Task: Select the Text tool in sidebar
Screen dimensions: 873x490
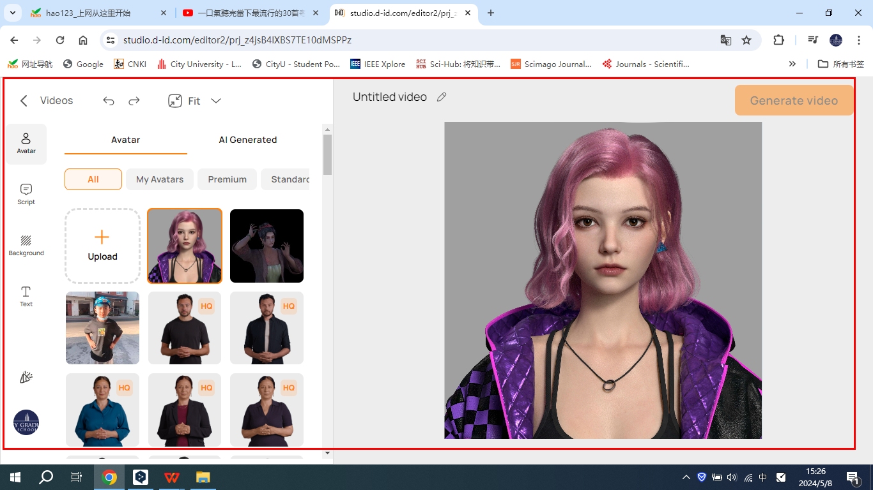Action: pos(26,297)
